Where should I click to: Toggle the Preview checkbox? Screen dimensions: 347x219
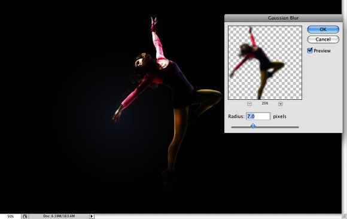point(310,50)
